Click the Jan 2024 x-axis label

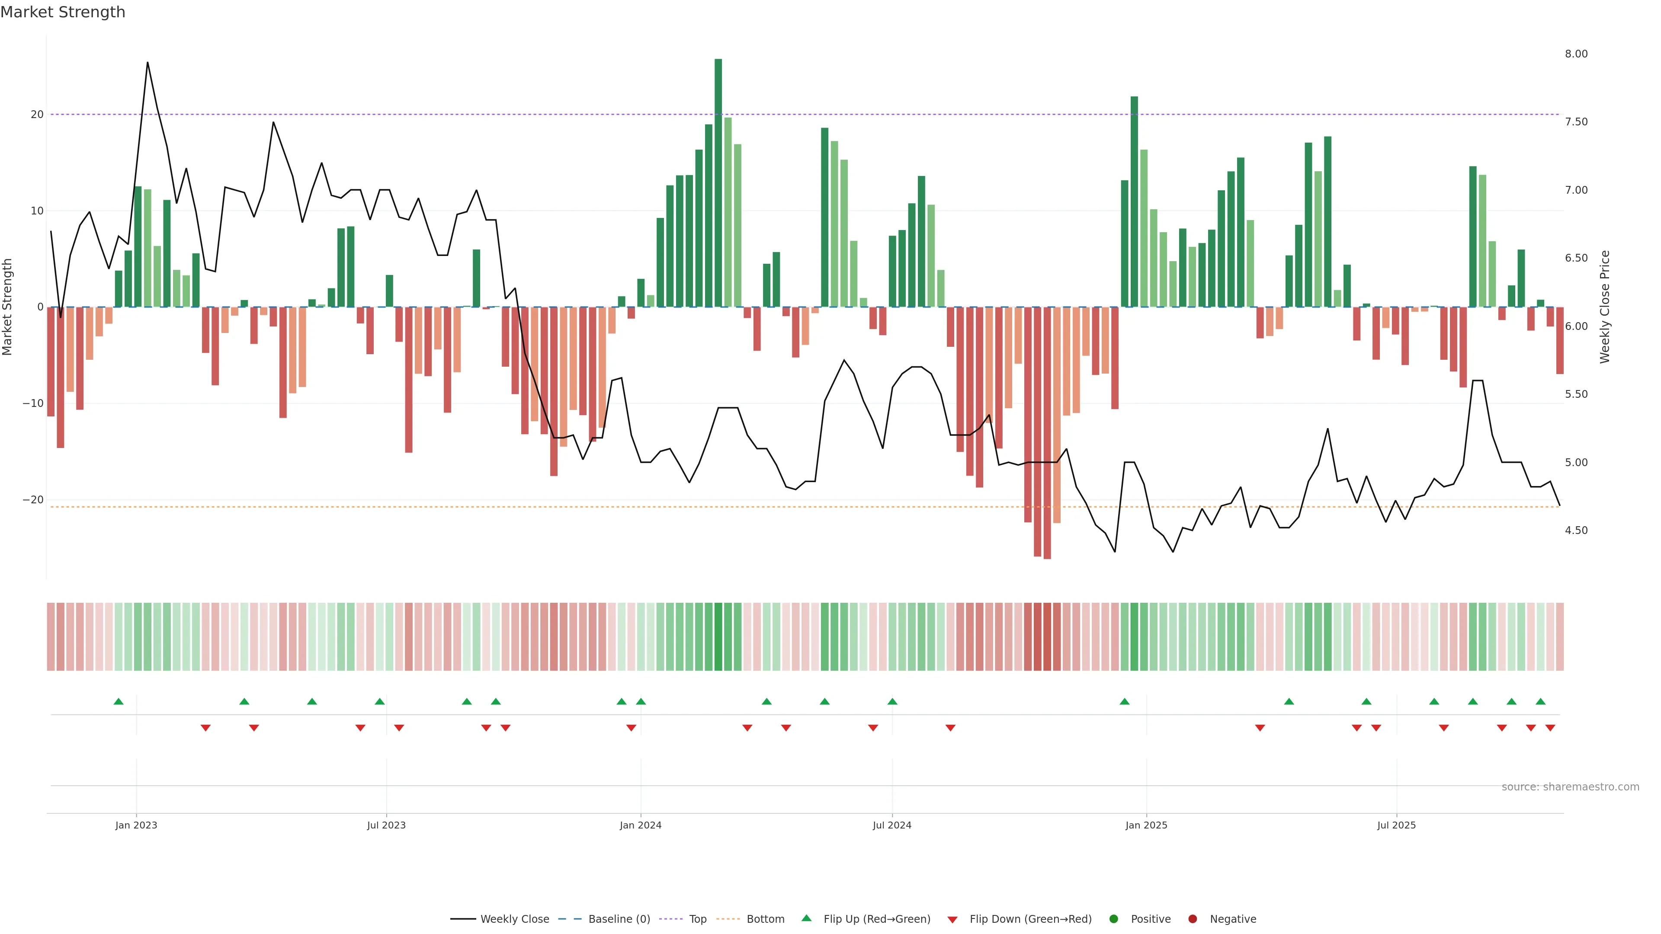tap(640, 825)
